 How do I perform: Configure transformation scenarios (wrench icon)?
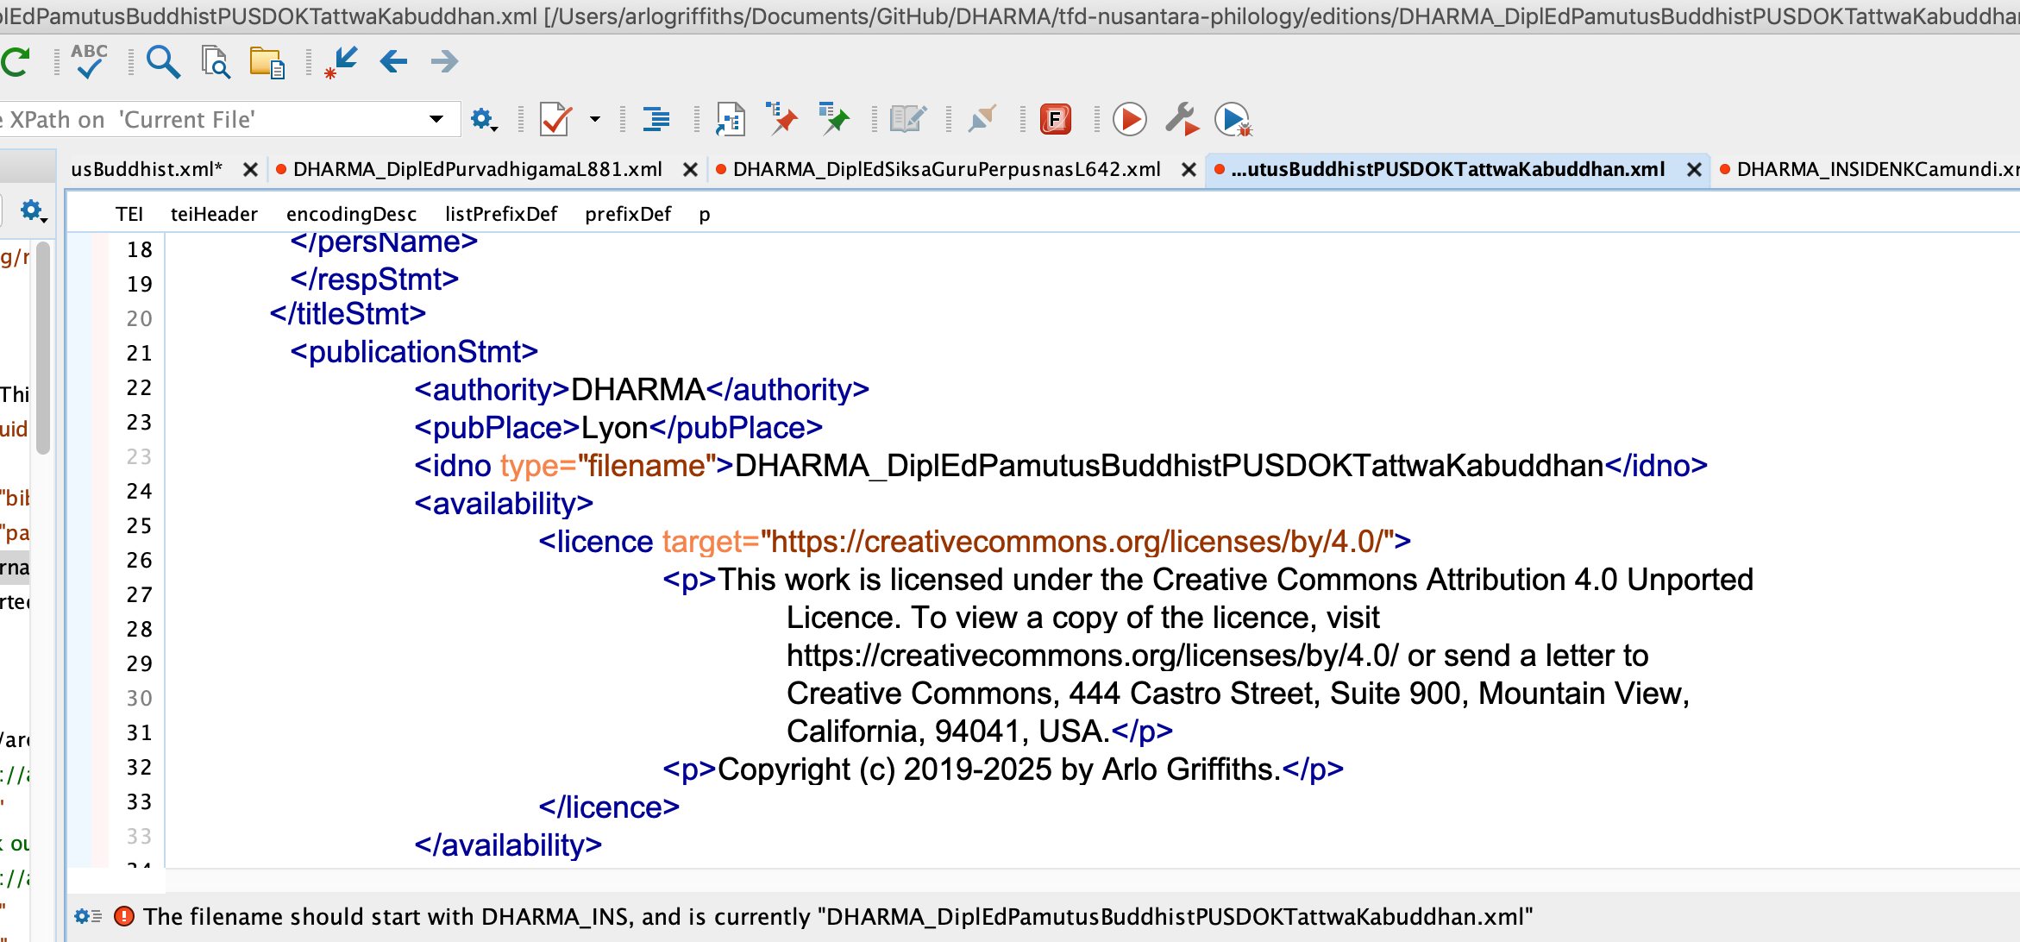click(x=1183, y=120)
